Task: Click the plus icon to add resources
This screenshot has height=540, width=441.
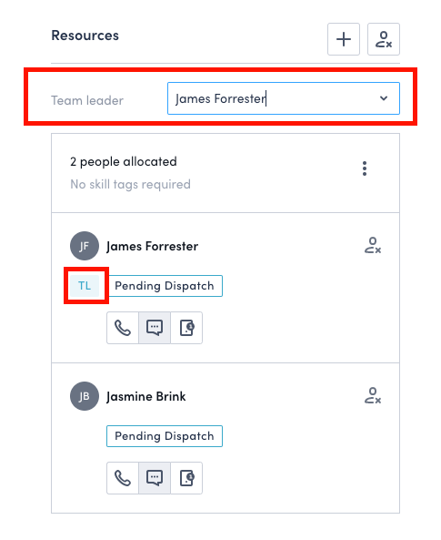Action: pyautogui.click(x=344, y=39)
